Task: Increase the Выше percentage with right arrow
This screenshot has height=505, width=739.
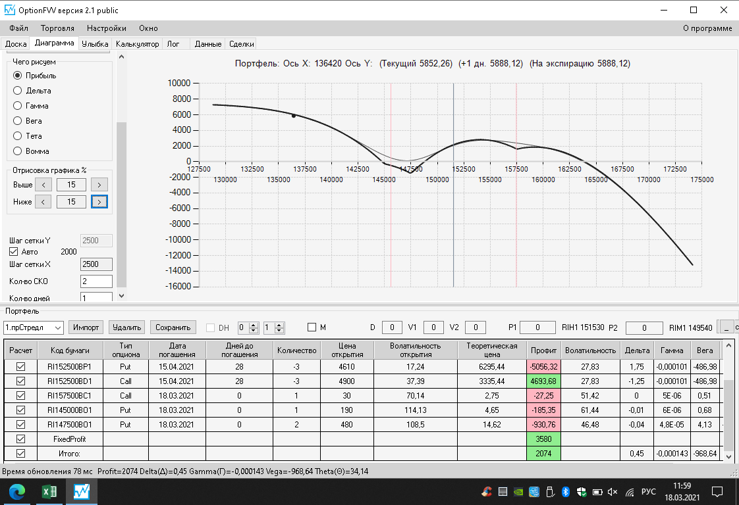Action: pos(99,185)
